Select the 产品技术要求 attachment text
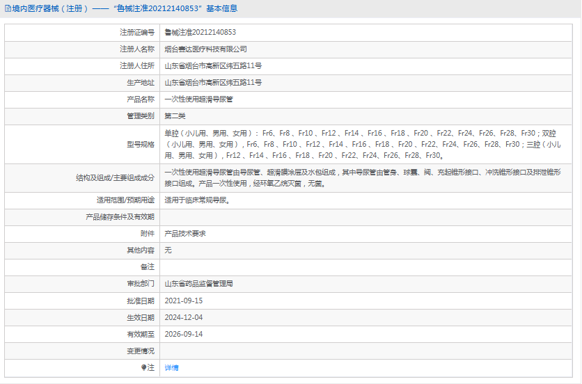The width and height of the screenshot is (582, 384). (185, 233)
